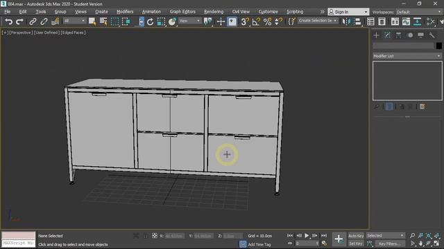Image resolution: width=444 pixels, height=249 pixels.
Task: Click the object name input field
Action: pos(403,46)
